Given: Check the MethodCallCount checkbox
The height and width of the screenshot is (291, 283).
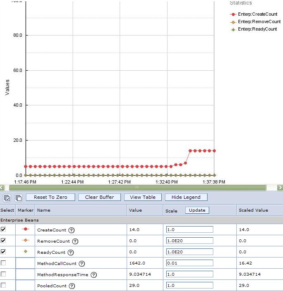Looking at the screenshot, I should pyautogui.click(x=3, y=263).
